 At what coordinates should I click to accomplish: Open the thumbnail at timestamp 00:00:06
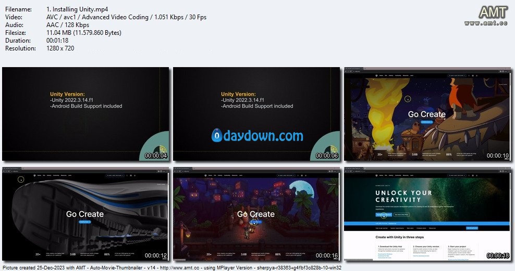coord(256,114)
